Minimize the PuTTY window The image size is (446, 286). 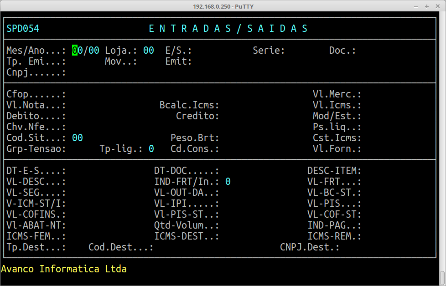coord(415,6)
